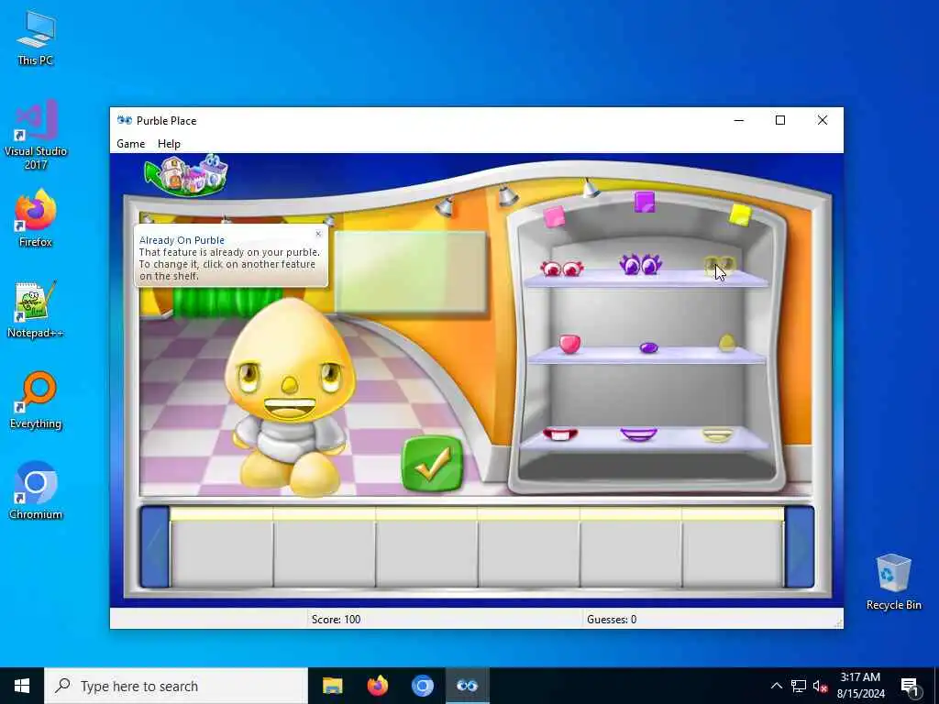The height and width of the screenshot is (704, 939).
Task: Open File Explorer from the taskbar
Action: coord(332,686)
